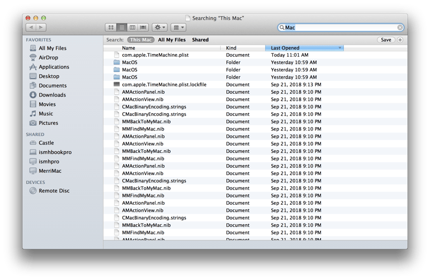Viewport: 430px width, 280px height.
Task: Click the window title proxy icon
Action: click(x=188, y=18)
